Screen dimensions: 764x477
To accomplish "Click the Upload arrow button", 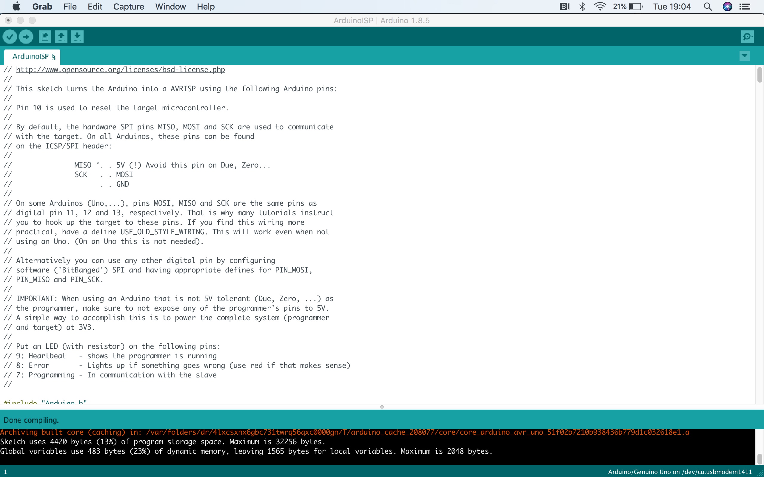I will click(26, 37).
